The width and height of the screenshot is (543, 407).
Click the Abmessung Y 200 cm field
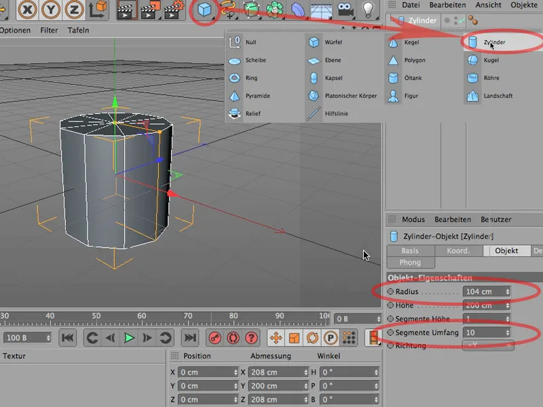coord(278,385)
